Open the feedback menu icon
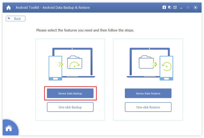204x138 pixels. (x=175, y=7)
